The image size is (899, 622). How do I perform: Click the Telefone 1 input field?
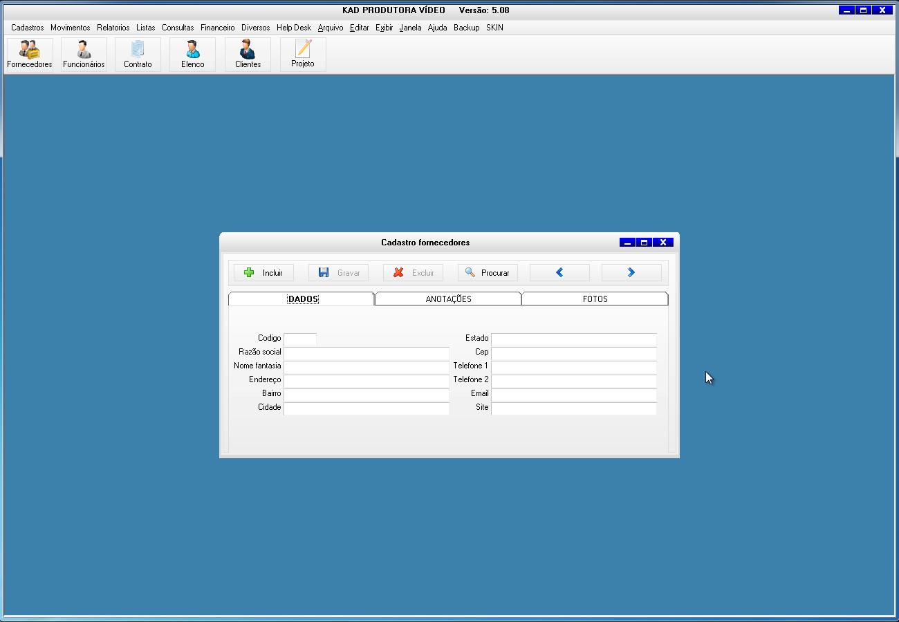[574, 367]
